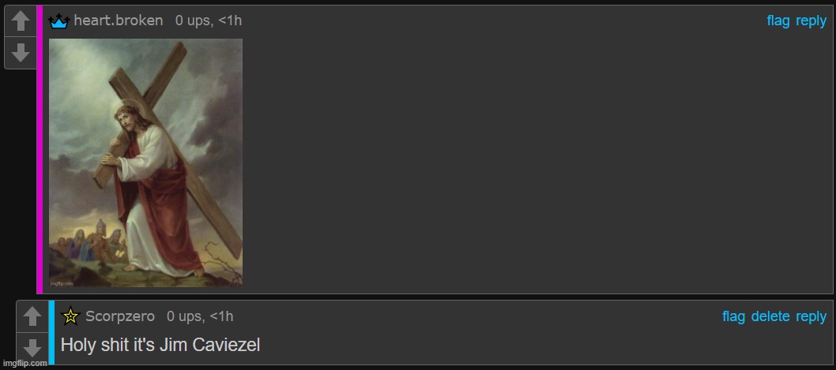
Task: Downvote heart.broken's image comment
Action: (x=21, y=53)
